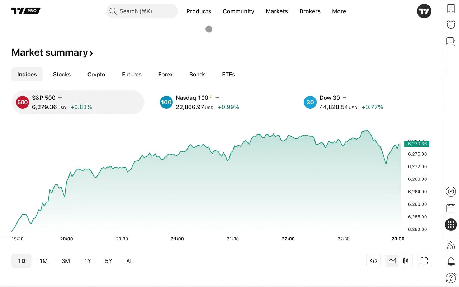Switch the chart to candlestick view

click(x=406, y=261)
